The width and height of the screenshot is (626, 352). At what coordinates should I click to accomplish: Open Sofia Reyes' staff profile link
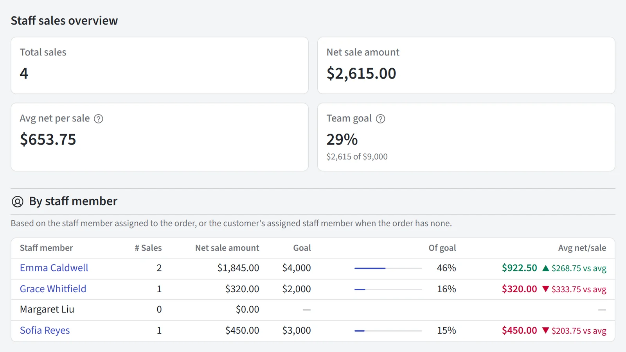45,331
